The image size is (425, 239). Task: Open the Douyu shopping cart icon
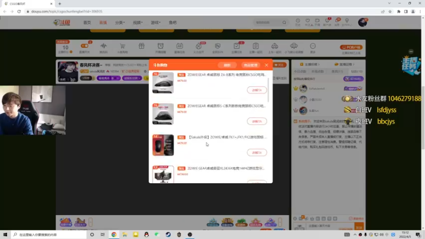pos(123,46)
